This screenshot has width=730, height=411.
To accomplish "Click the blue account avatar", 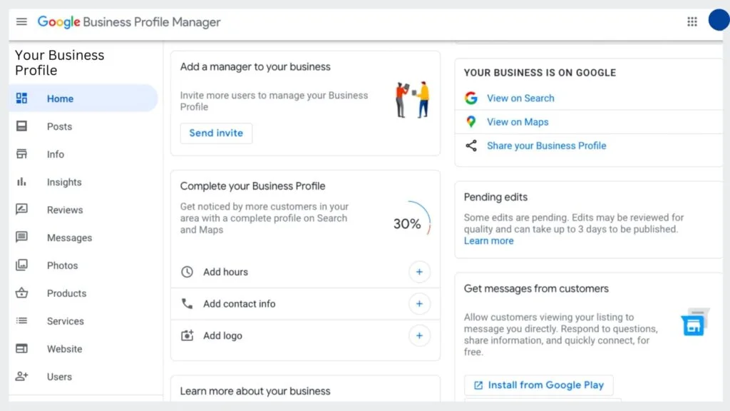I will click(x=719, y=21).
